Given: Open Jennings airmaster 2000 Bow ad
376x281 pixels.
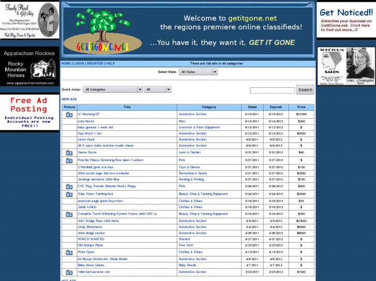Looking at the screenshot, I should [x=99, y=179].
